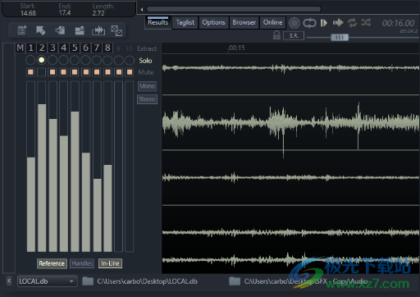Open the Browser tab

[244, 22]
